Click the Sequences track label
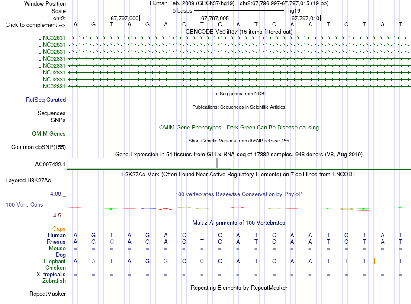The width and height of the screenshot is (411, 304). [51, 113]
